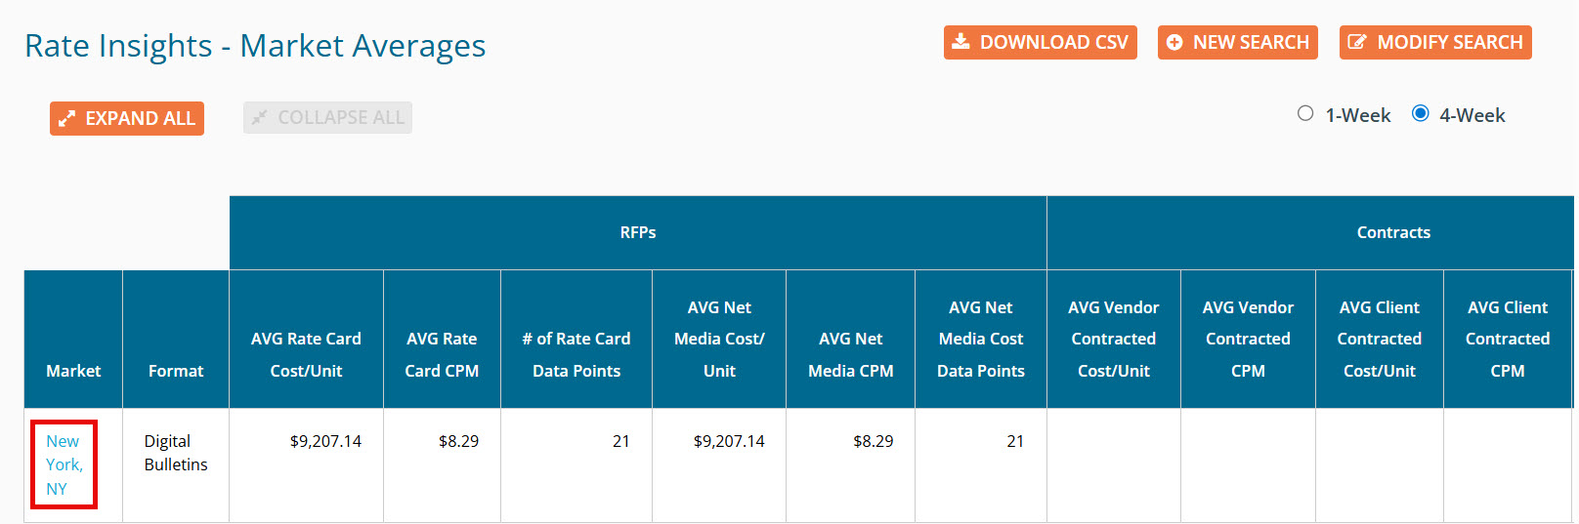Open the New York, NY market link
Screen dimensions: 1579x524
(64, 464)
